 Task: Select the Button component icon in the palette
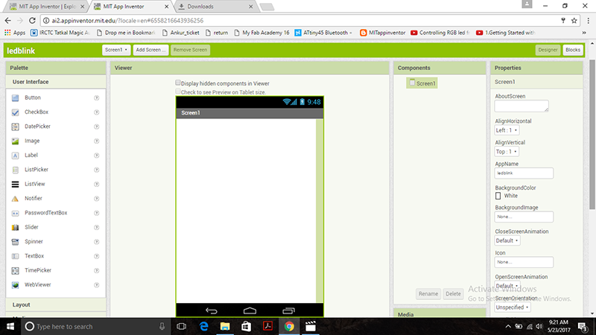[x=15, y=98]
